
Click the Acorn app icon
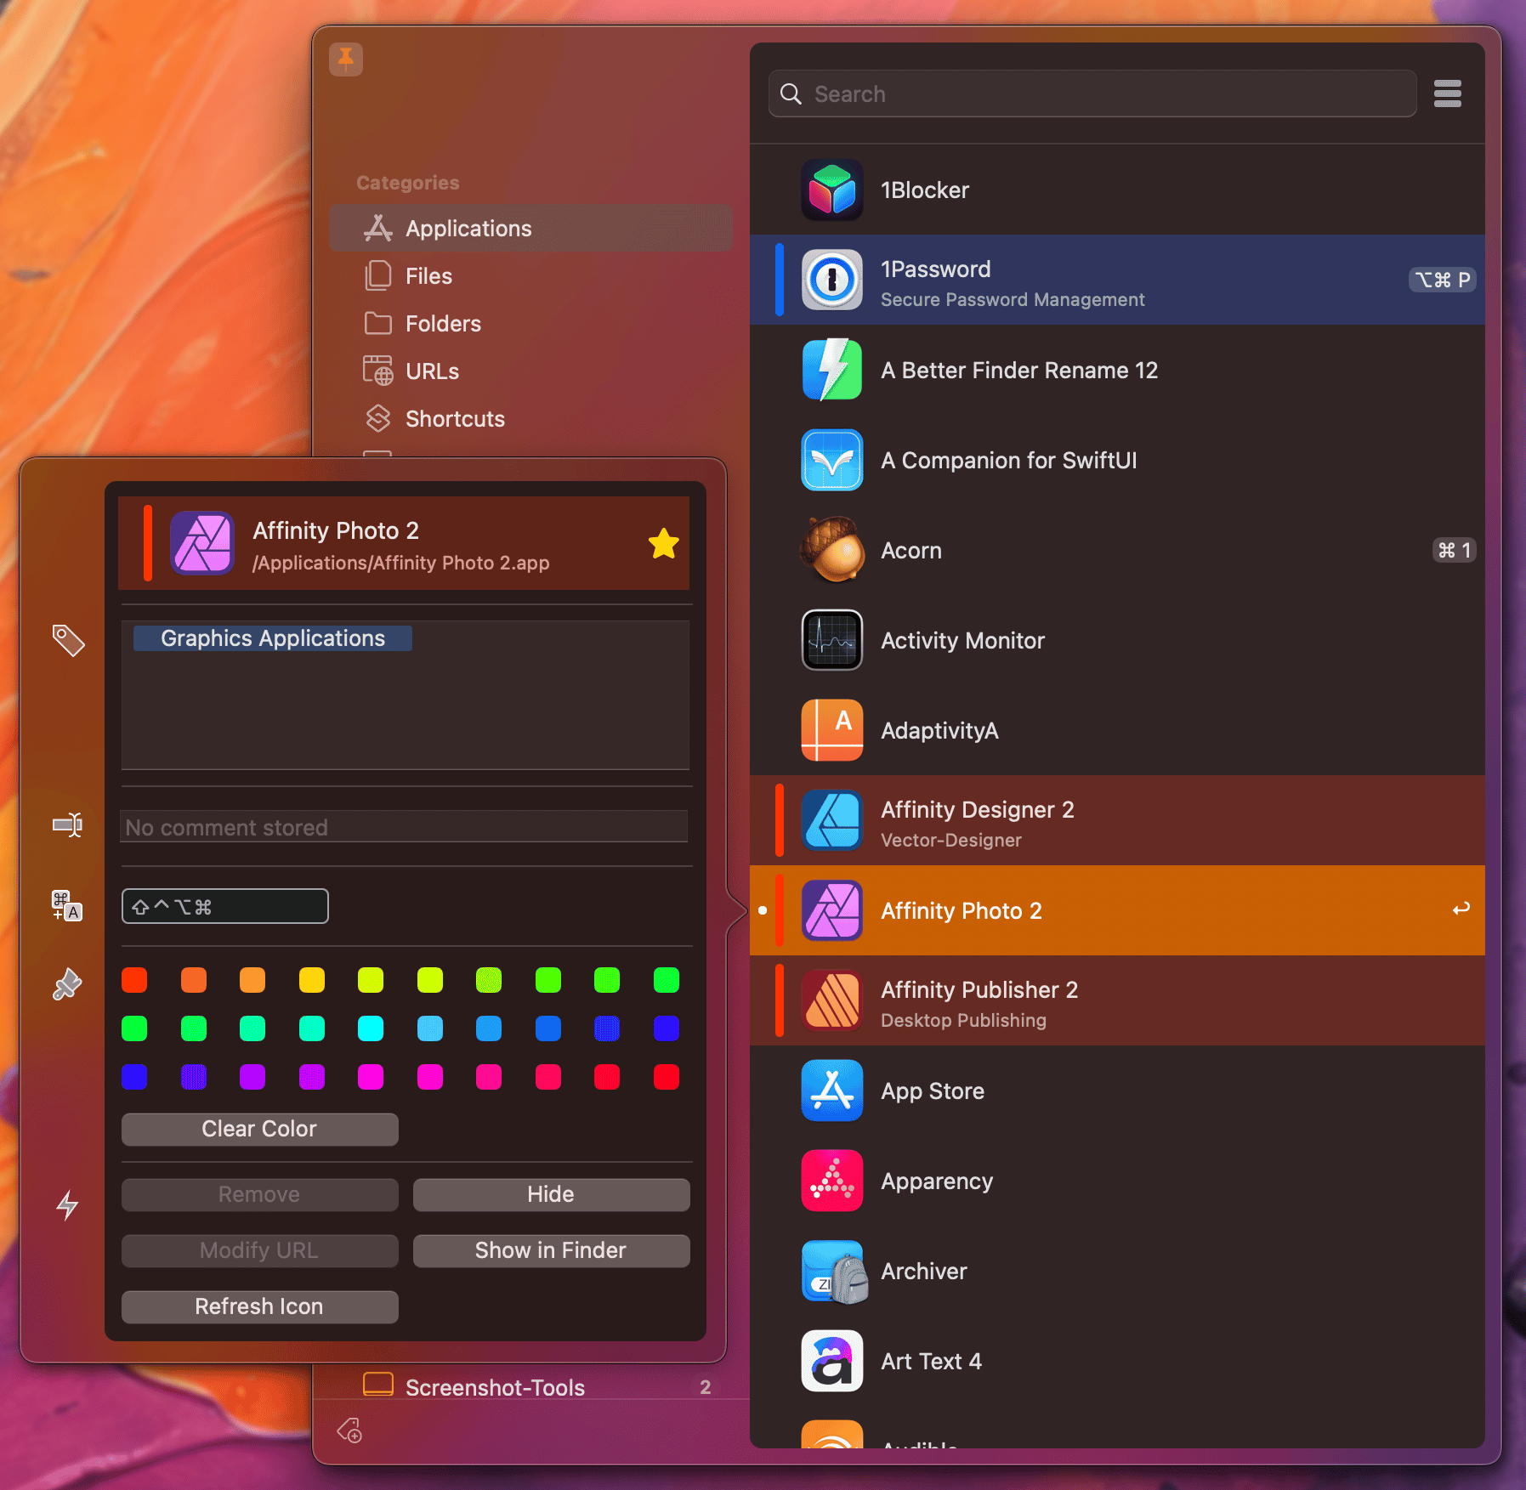(x=831, y=550)
